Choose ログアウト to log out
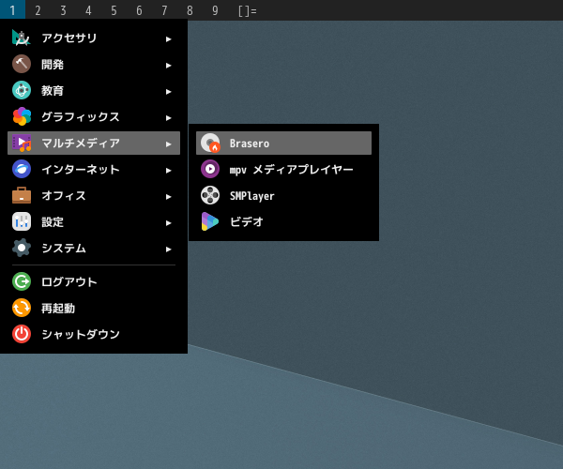Image resolution: width=563 pixels, height=469 pixels. (x=94, y=281)
